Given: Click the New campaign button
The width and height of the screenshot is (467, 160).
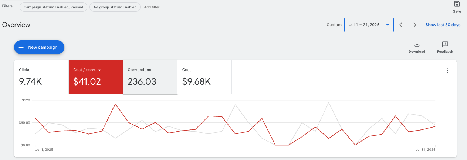Looking at the screenshot, I should pyautogui.click(x=39, y=47).
